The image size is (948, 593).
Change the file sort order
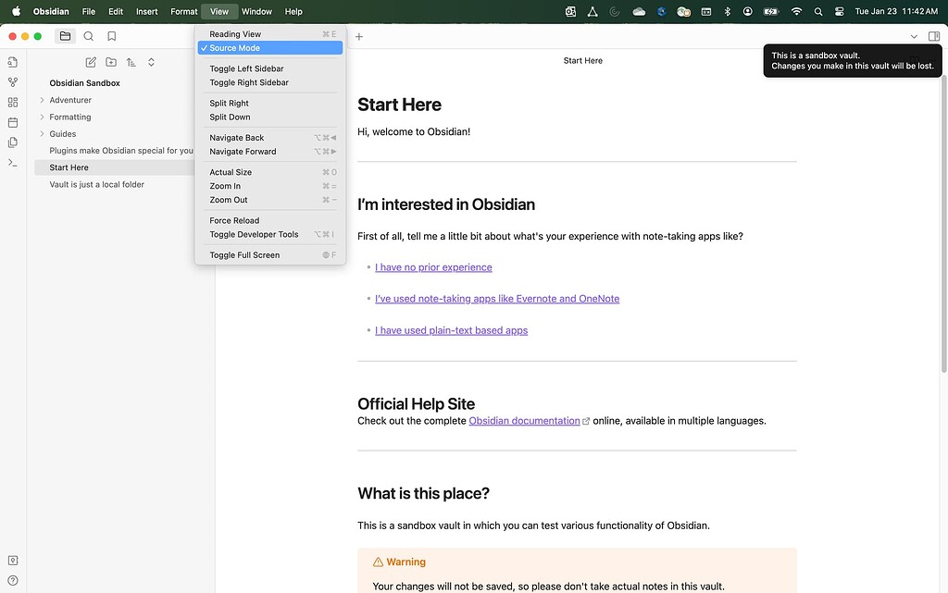[131, 62]
